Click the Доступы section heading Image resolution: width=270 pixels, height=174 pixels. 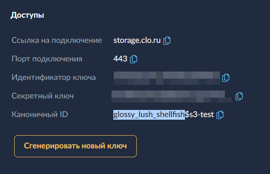27,15
